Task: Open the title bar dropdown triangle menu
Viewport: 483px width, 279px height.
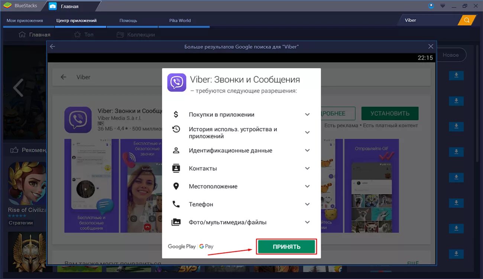Action: click(x=443, y=6)
